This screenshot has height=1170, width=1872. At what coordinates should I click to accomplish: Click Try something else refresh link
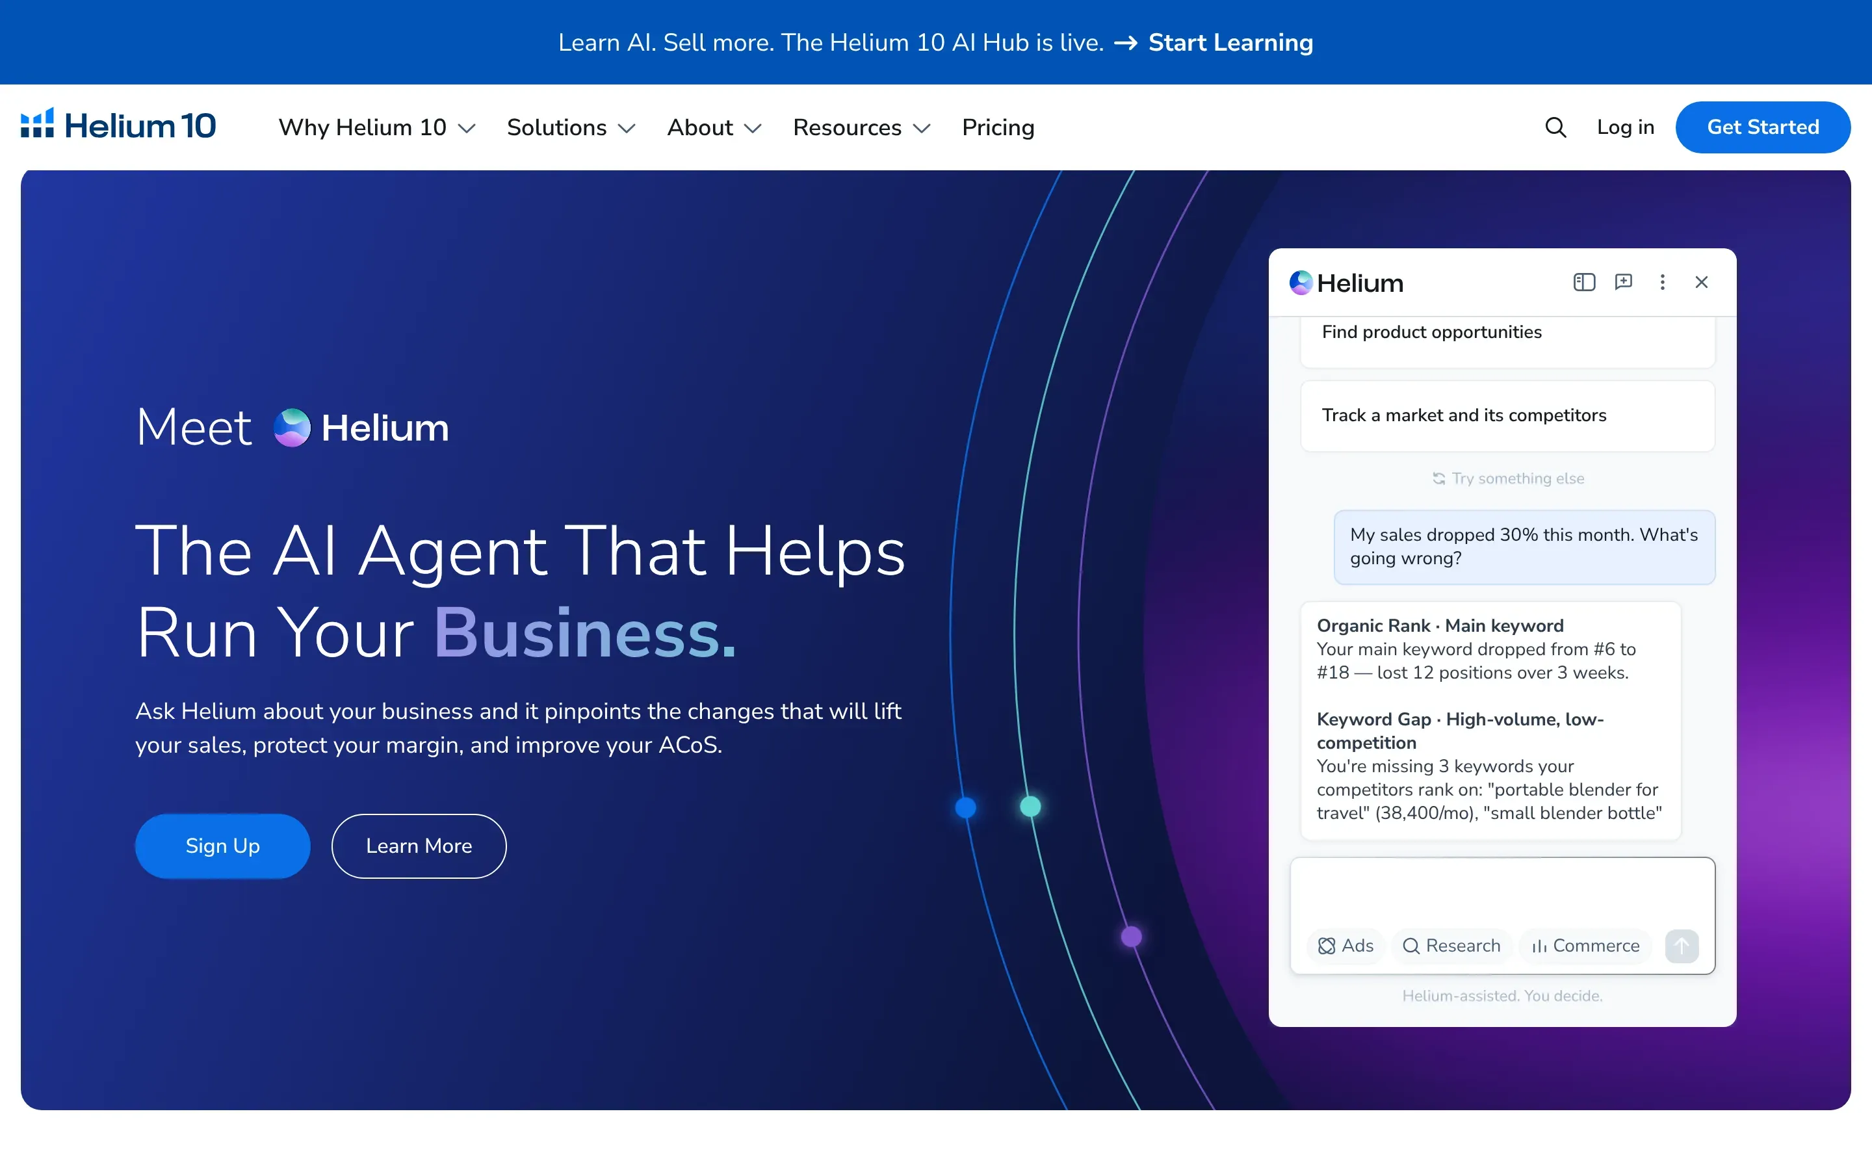1507,478
